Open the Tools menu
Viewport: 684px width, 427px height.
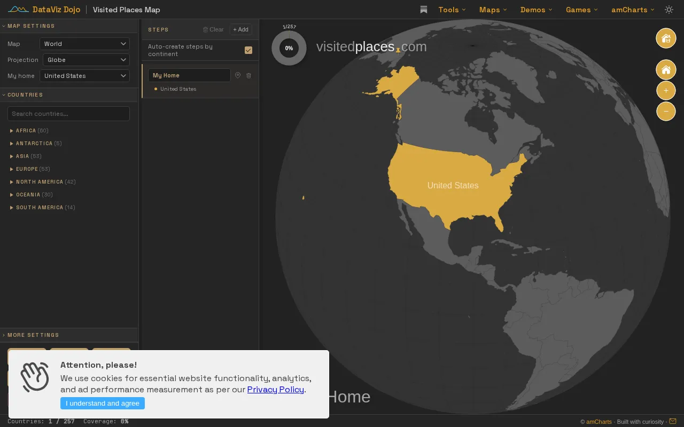(452, 10)
